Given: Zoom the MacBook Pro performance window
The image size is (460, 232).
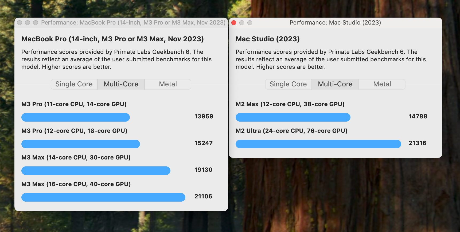Looking at the screenshot, I should coord(36,23).
